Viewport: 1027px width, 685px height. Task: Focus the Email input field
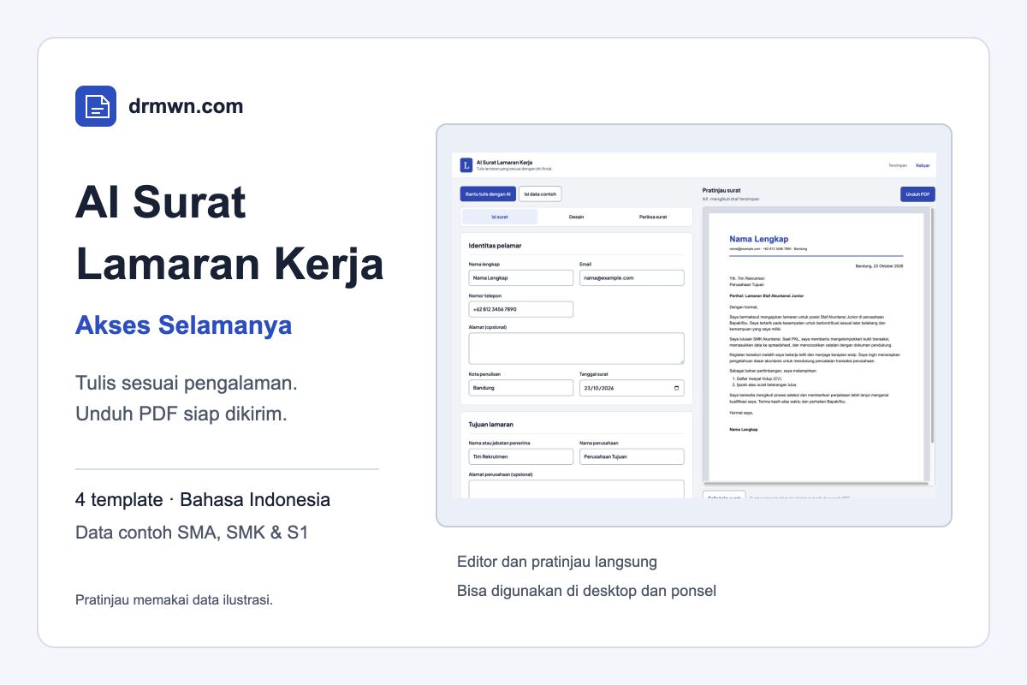(x=632, y=277)
